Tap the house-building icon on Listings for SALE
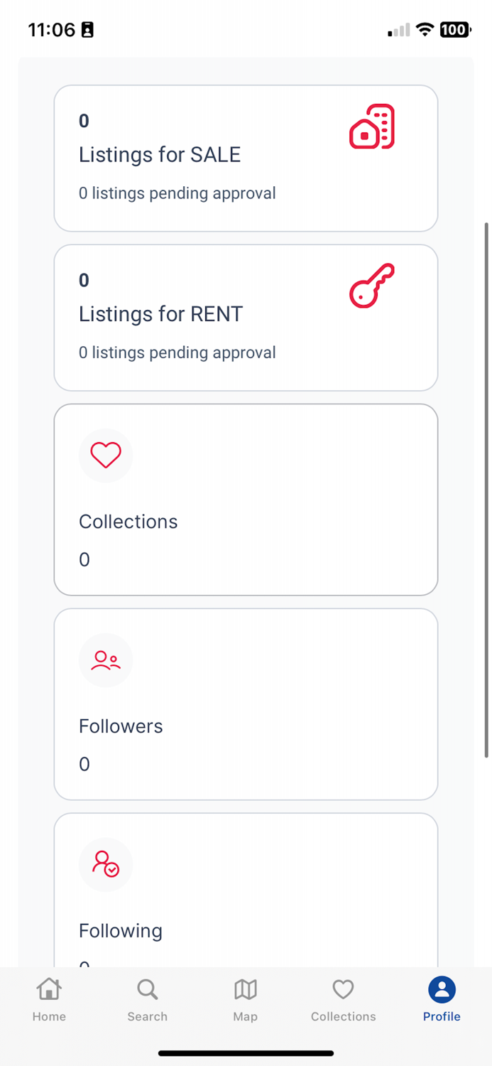The height and width of the screenshot is (1066, 492). tap(372, 126)
